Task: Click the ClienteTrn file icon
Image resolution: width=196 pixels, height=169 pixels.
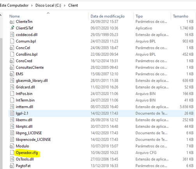Action: pos(12,22)
